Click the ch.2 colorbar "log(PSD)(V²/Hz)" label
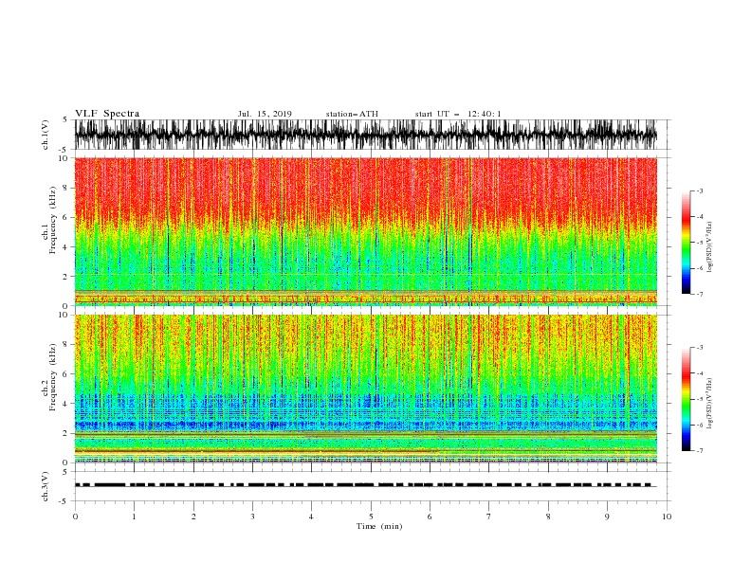 (x=709, y=403)
